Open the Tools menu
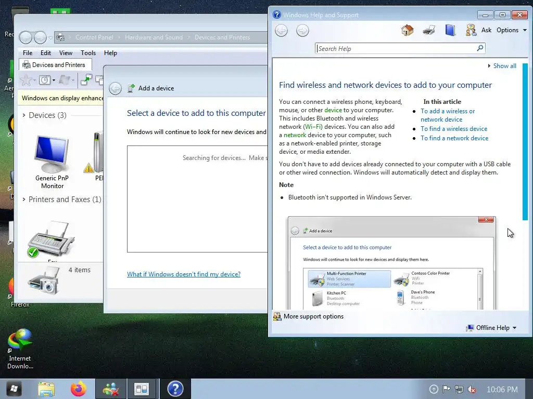Screen dimensions: 533x399 tap(88, 53)
